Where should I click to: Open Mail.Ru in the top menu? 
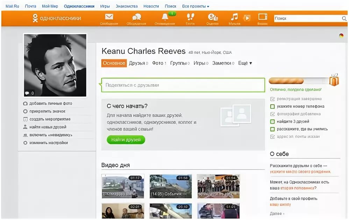tap(12, 6)
